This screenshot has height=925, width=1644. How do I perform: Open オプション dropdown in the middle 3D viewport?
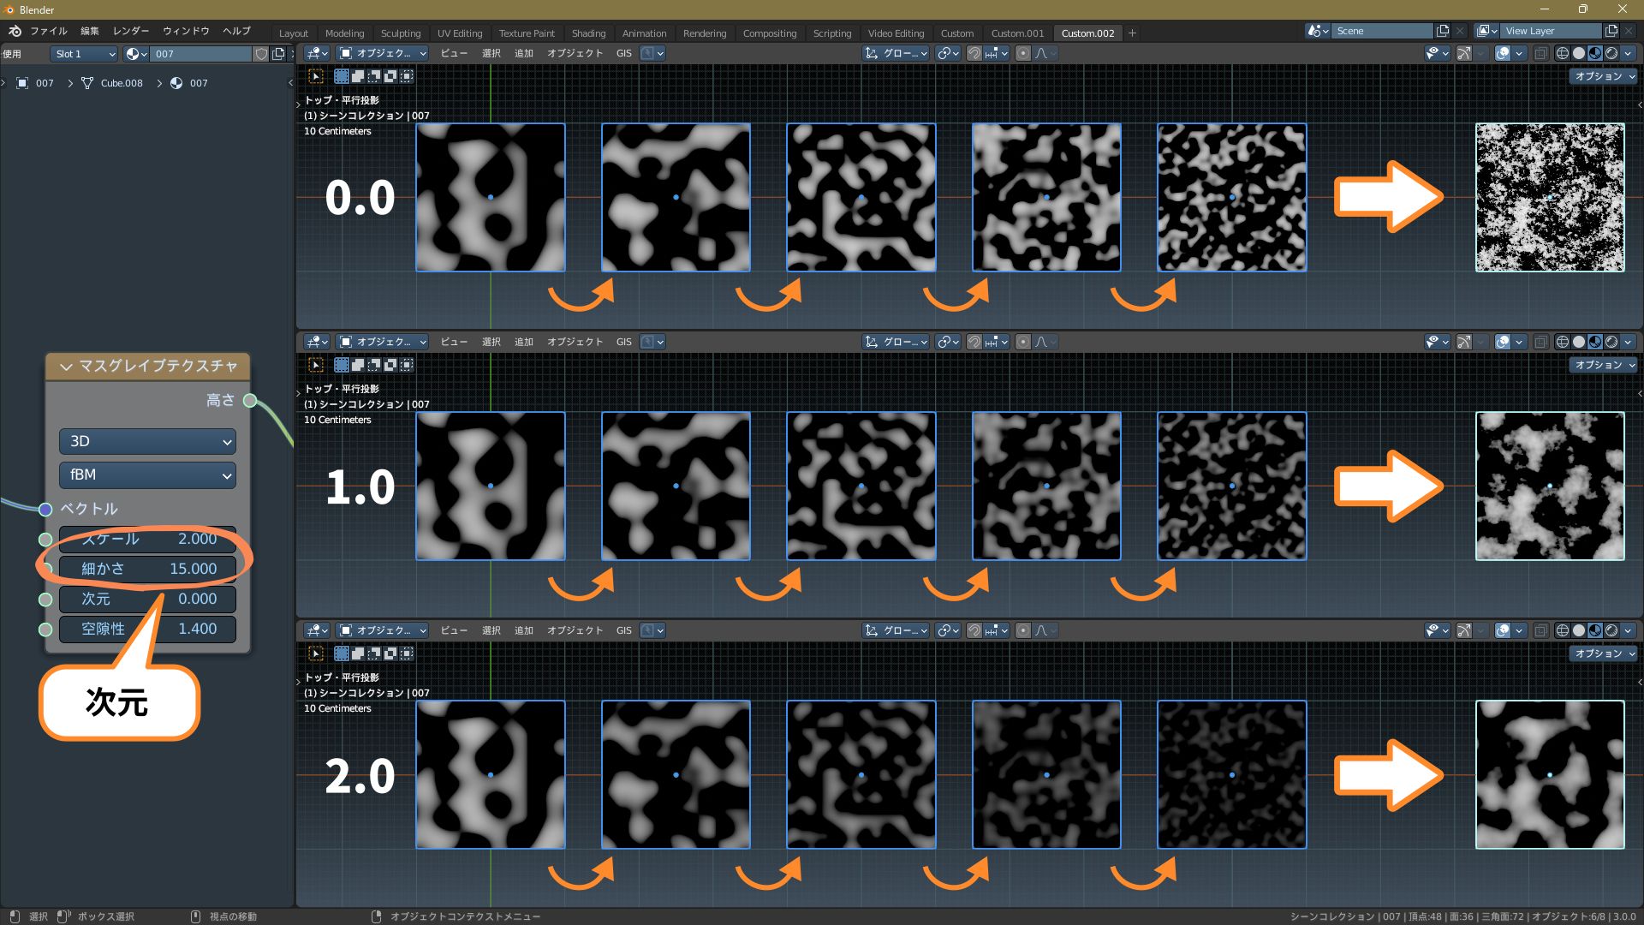(x=1604, y=365)
